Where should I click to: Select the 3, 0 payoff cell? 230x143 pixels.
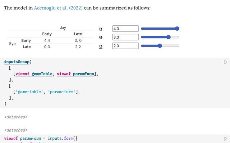pos(78,40)
